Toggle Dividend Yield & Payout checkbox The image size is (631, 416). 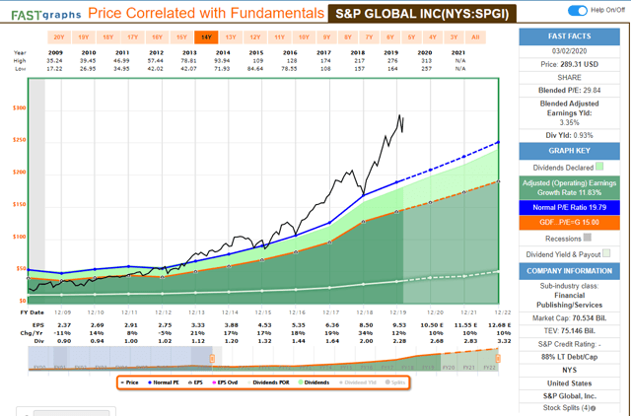606,253
